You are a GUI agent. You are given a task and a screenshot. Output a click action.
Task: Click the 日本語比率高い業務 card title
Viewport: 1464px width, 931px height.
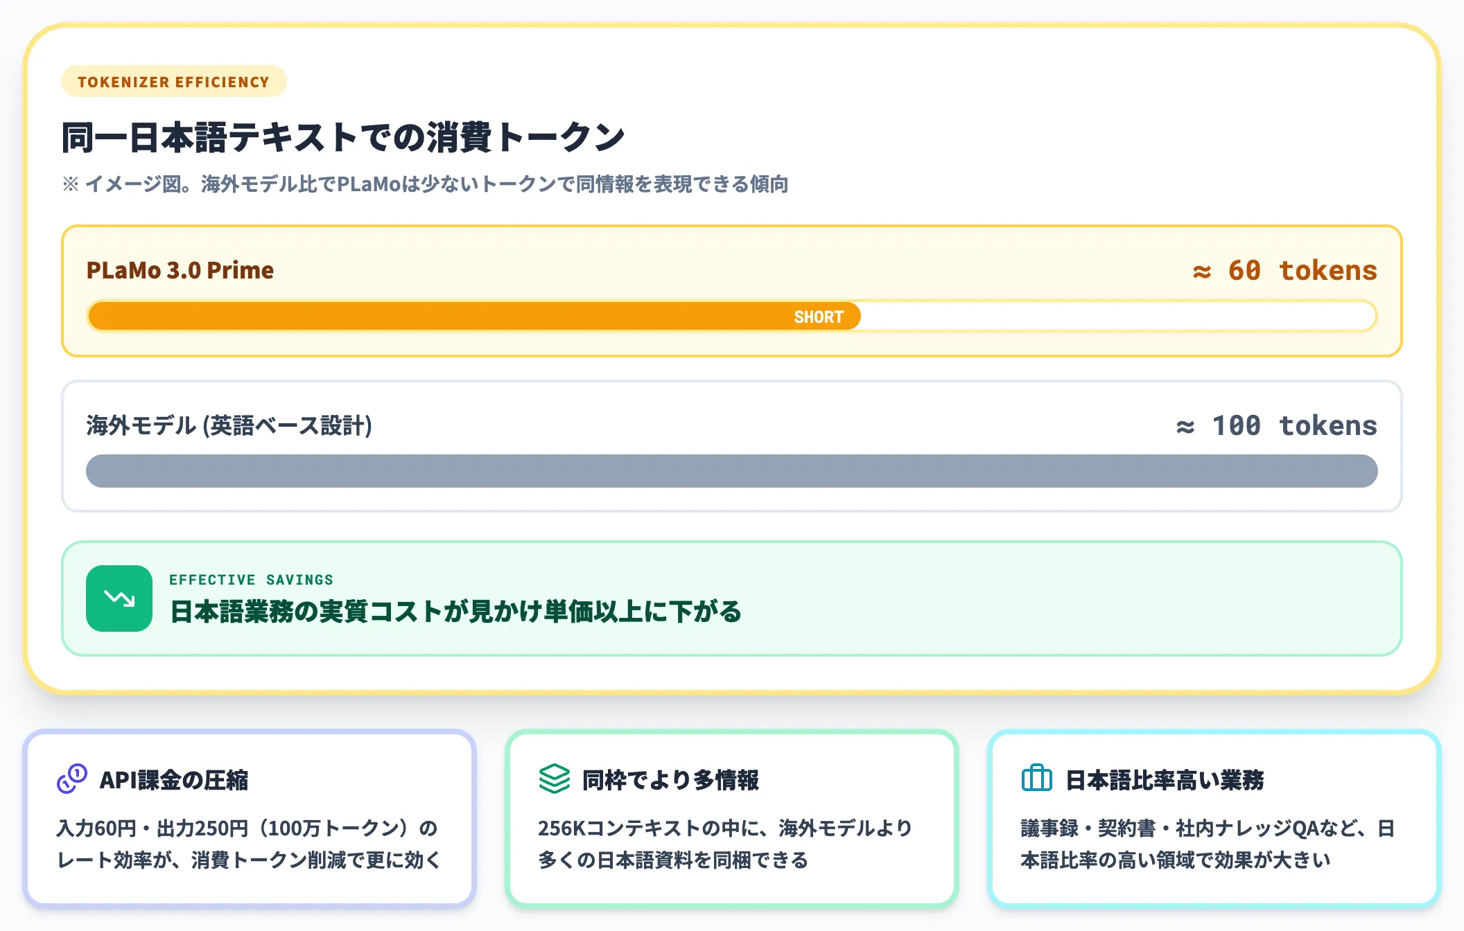click(1165, 780)
